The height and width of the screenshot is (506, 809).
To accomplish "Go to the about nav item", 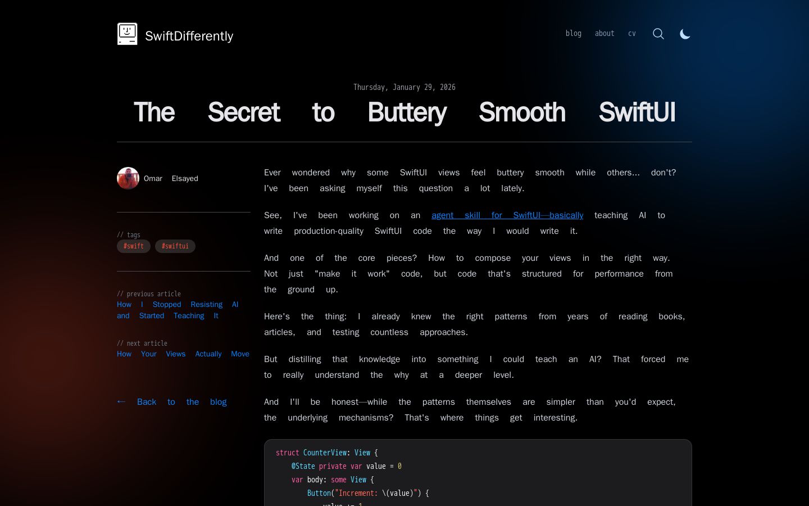I will tap(605, 33).
